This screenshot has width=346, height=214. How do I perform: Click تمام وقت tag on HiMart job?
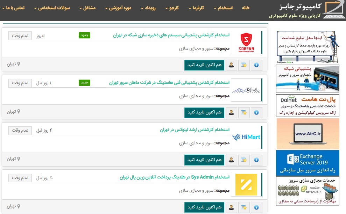(x=20, y=131)
